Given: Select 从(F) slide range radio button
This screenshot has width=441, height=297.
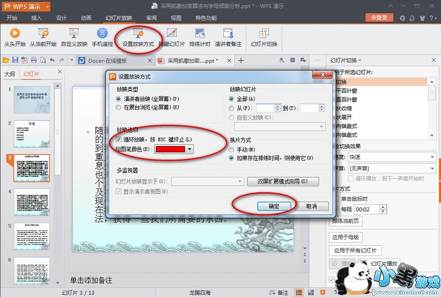Looking at the screenshot, I should [231, 108].
